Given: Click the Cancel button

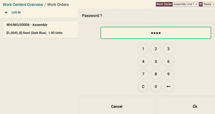Looking at the screenshot, I should [117, 106].
